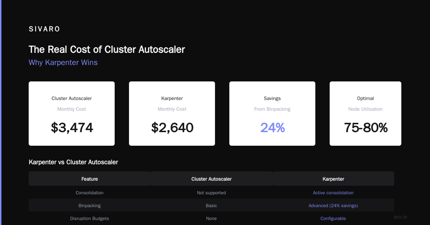
Task: Open the Cluster Autoscaler monthly cost card
Action: [72, 114]
